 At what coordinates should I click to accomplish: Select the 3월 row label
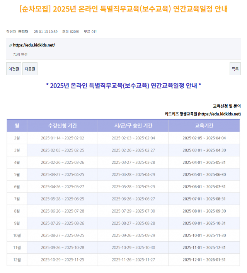(x=17, y=150)
